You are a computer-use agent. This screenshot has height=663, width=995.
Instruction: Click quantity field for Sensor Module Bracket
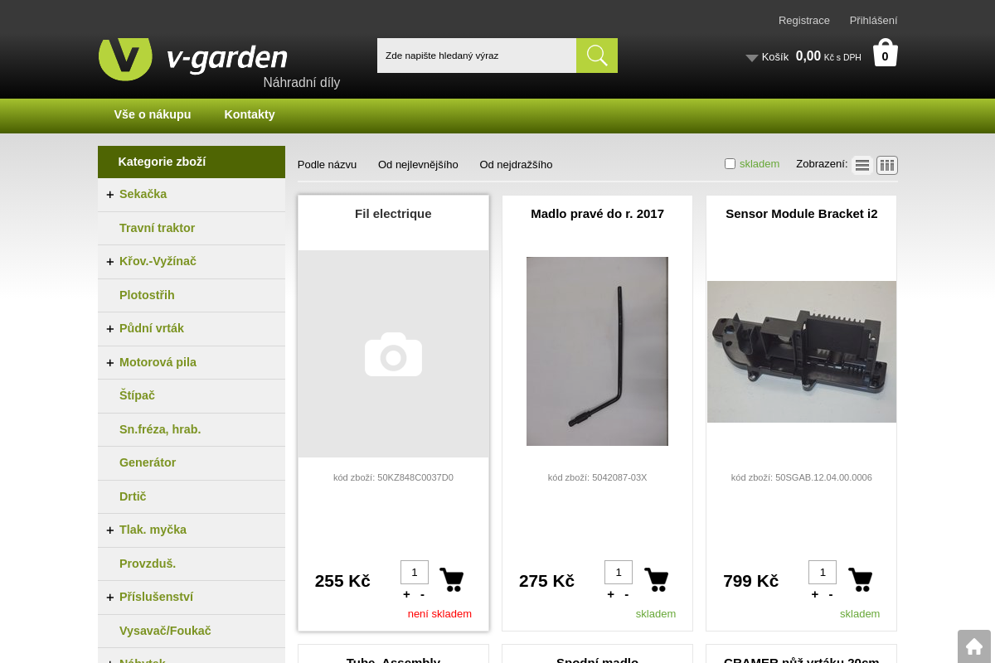tap(823, 572)
